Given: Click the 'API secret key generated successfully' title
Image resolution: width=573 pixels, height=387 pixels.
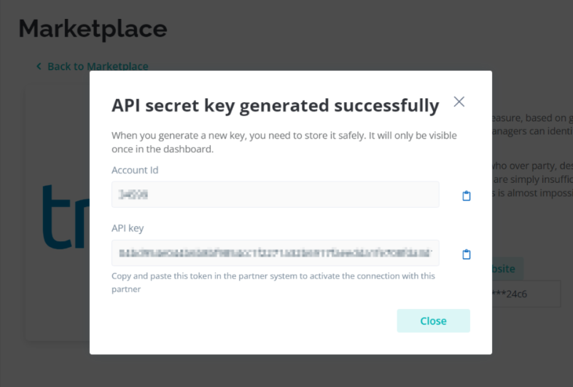Looking at the screenshot, I should 275,106.
